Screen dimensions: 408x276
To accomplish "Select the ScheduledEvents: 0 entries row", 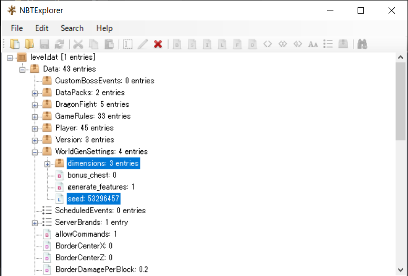I will 100,211.
